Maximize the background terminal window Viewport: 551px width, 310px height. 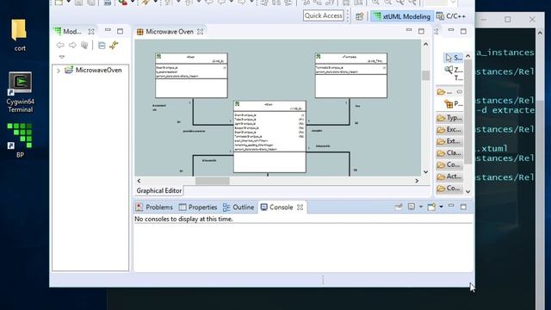click(x=507, y=20)
